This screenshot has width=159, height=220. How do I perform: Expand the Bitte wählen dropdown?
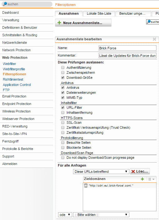[x=101, y=215]
